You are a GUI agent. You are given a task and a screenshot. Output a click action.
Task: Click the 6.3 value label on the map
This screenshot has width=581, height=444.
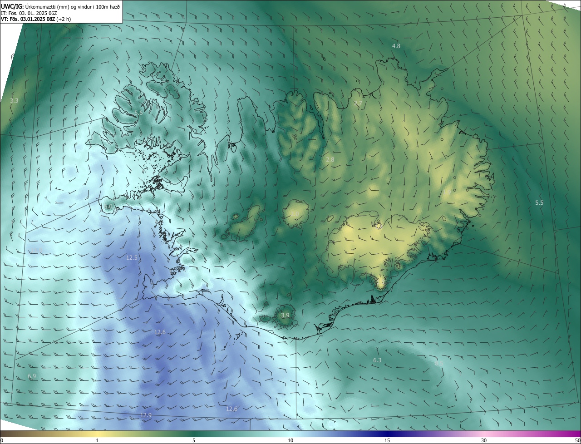point(377,360)
